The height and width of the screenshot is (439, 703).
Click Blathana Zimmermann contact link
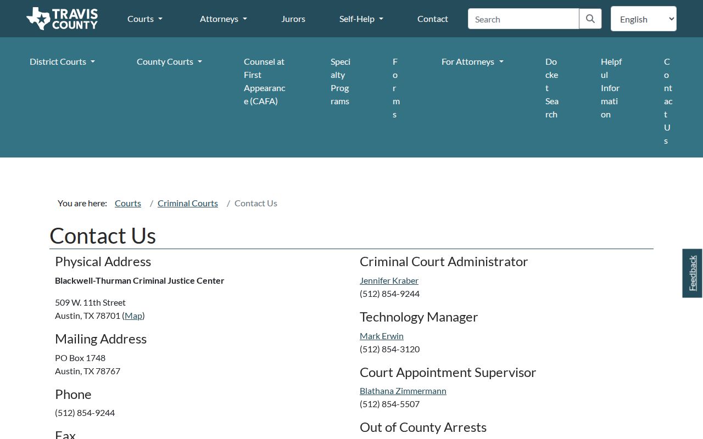pos(403,391)
